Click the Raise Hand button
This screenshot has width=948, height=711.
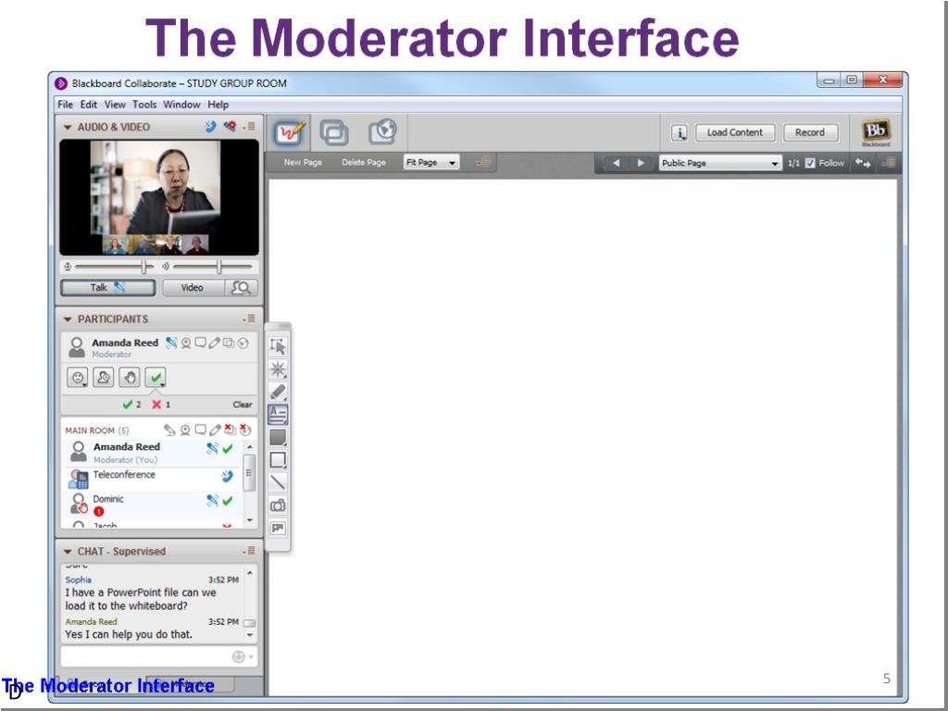[x=130, y=378]
